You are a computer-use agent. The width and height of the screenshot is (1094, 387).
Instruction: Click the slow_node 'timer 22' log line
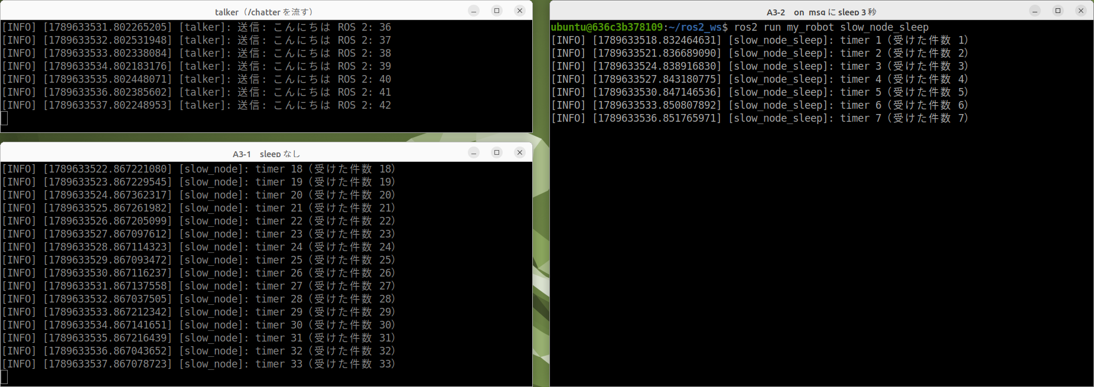(x=198, y=221)
